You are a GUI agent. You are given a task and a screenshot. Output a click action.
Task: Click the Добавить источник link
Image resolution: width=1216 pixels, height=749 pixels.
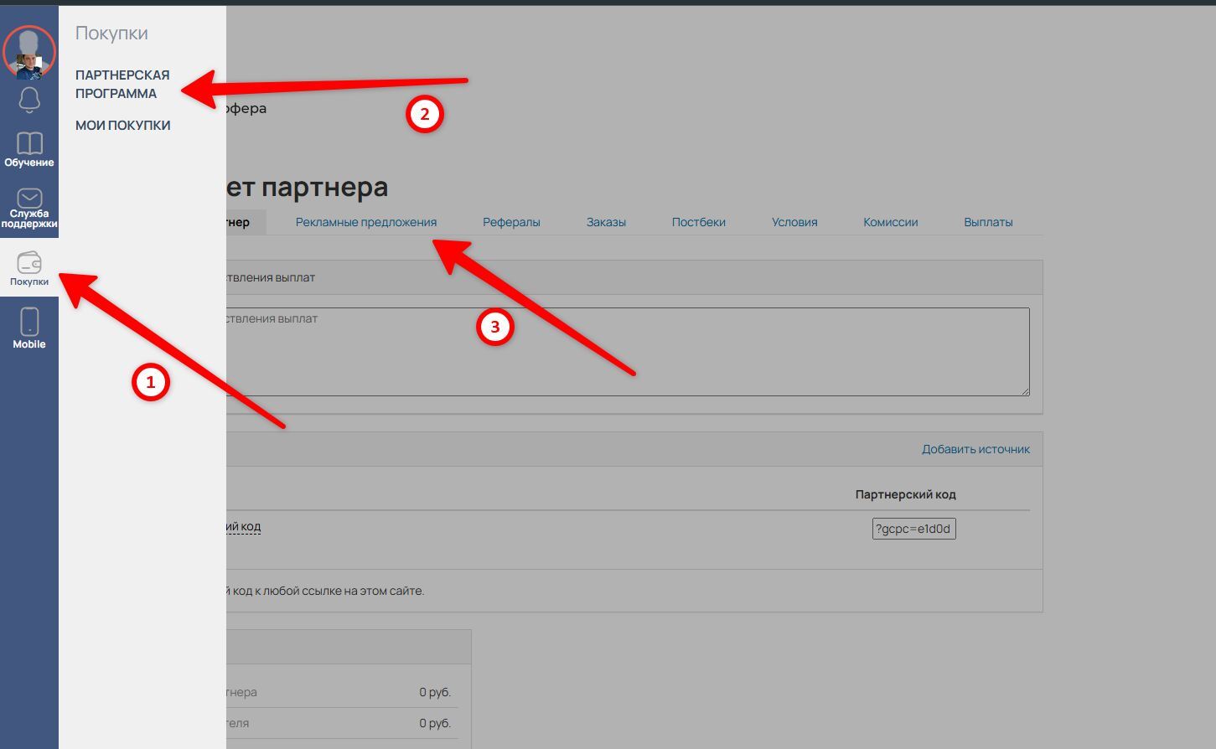[x=975, y=449]
